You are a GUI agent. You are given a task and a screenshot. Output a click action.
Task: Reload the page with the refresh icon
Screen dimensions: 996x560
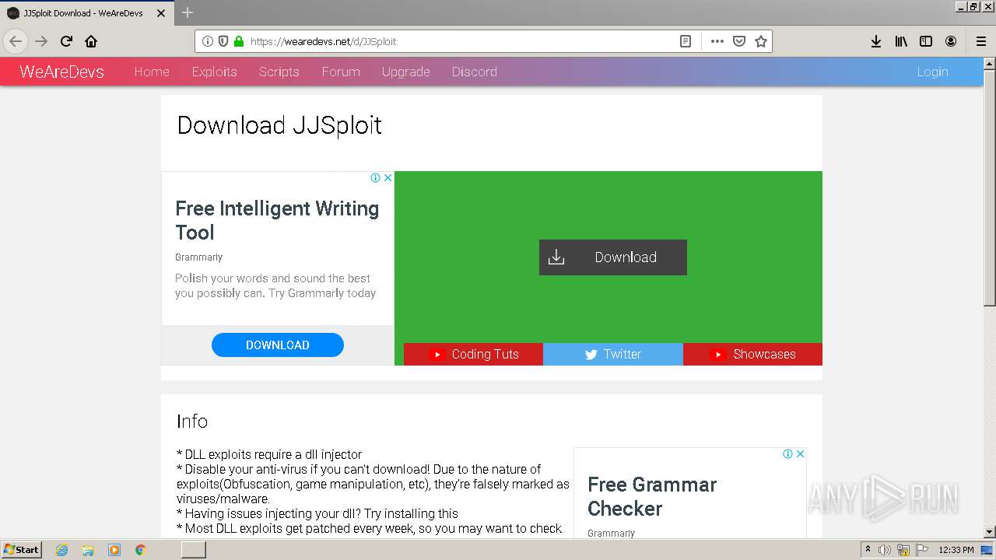point(66,41)
